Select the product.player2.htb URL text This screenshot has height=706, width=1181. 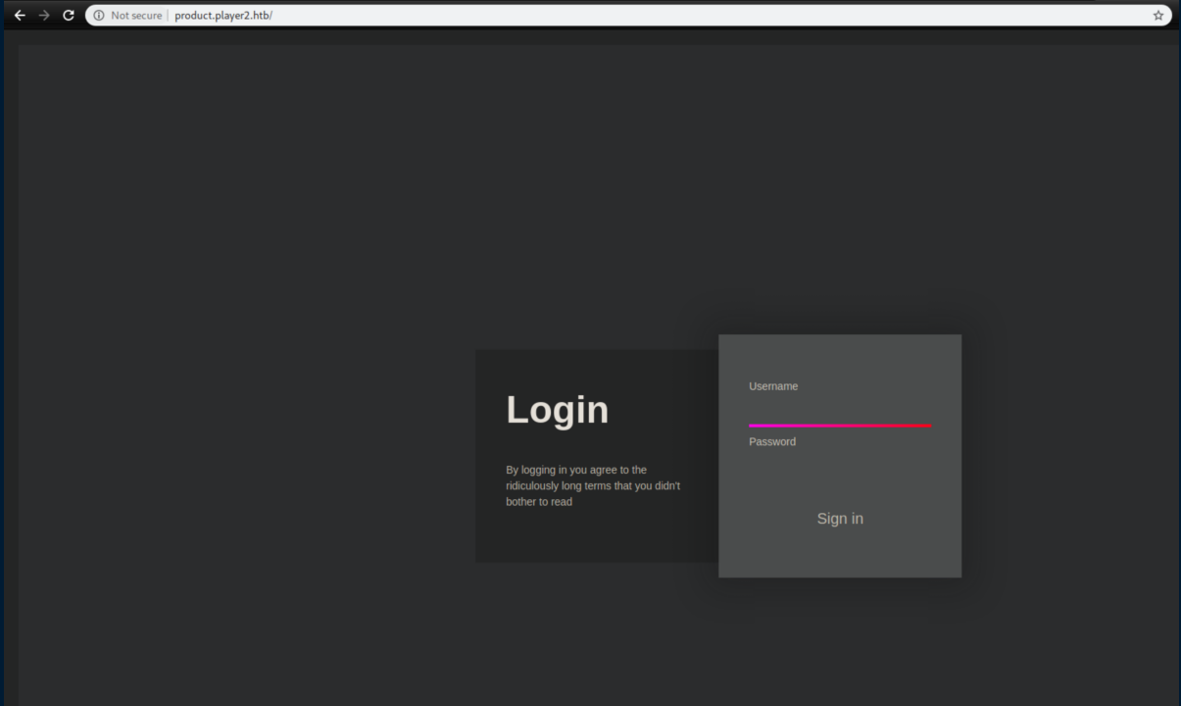tap(222, 15)
